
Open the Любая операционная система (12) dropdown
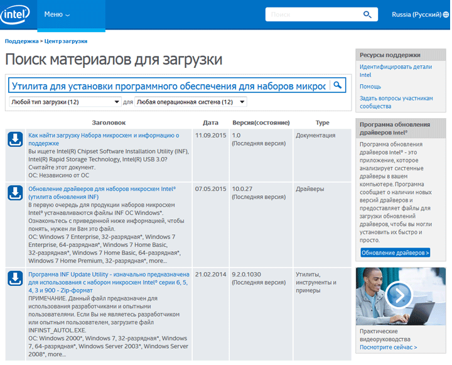point(191,102)
